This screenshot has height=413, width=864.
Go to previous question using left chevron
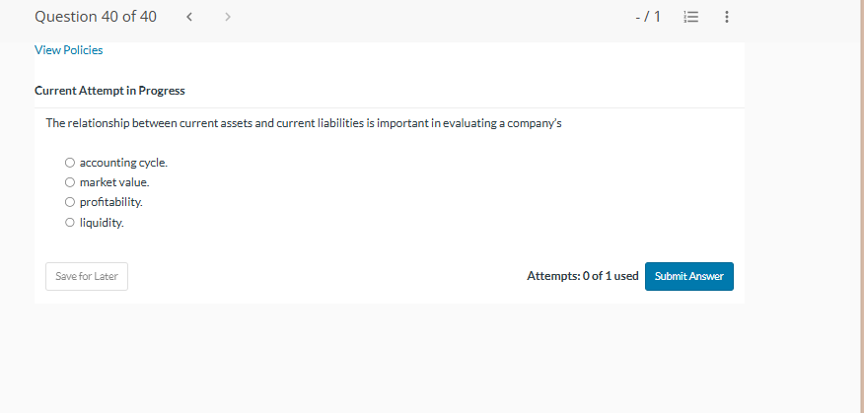(190, 17)
